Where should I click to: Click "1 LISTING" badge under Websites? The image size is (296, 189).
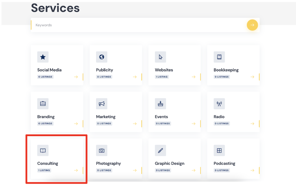click(x=162, y=77)
